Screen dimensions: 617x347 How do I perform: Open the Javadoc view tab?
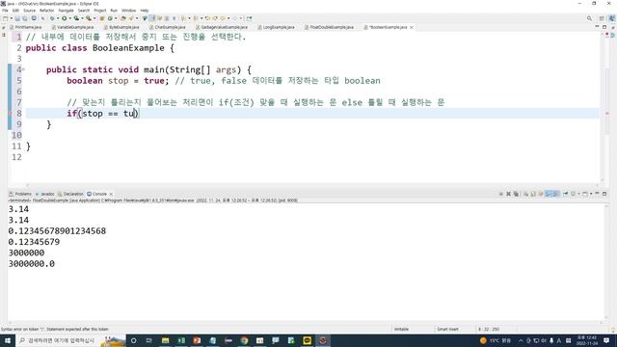click(45, 194)
